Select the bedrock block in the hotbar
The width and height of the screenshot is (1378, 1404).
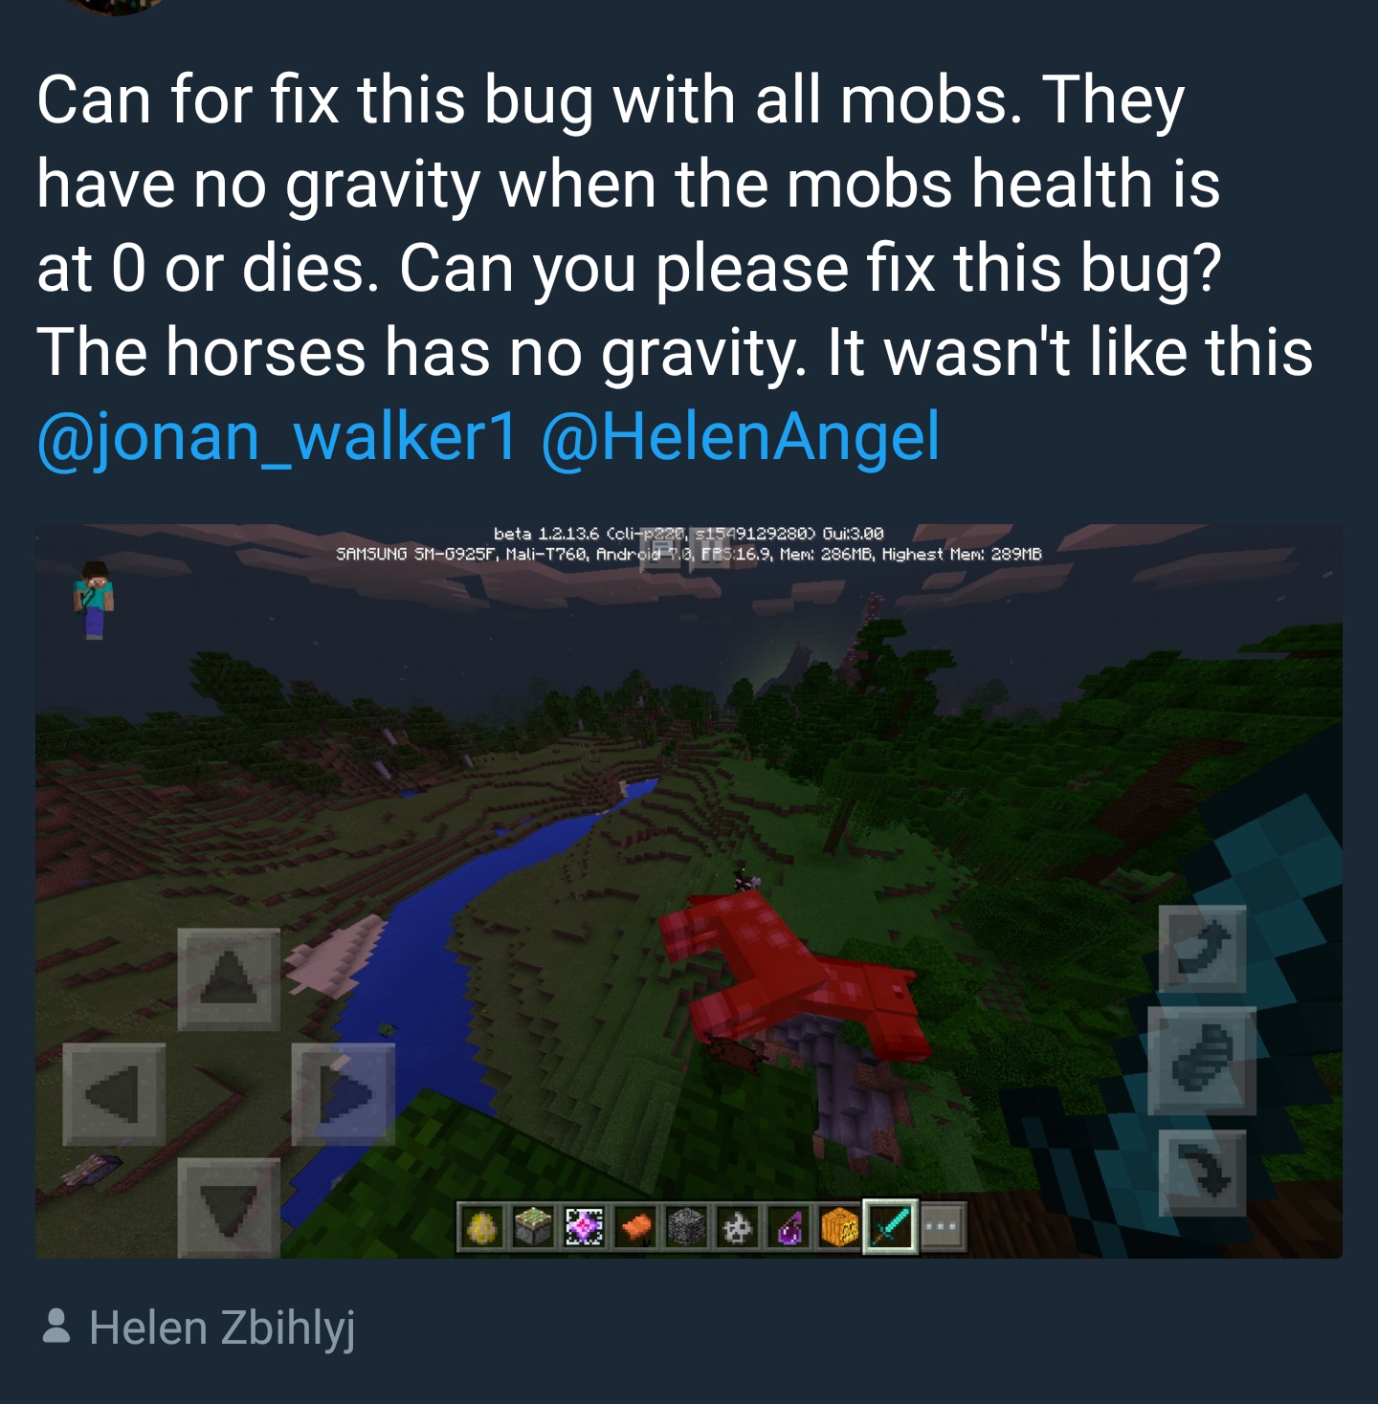point(685,1227)
